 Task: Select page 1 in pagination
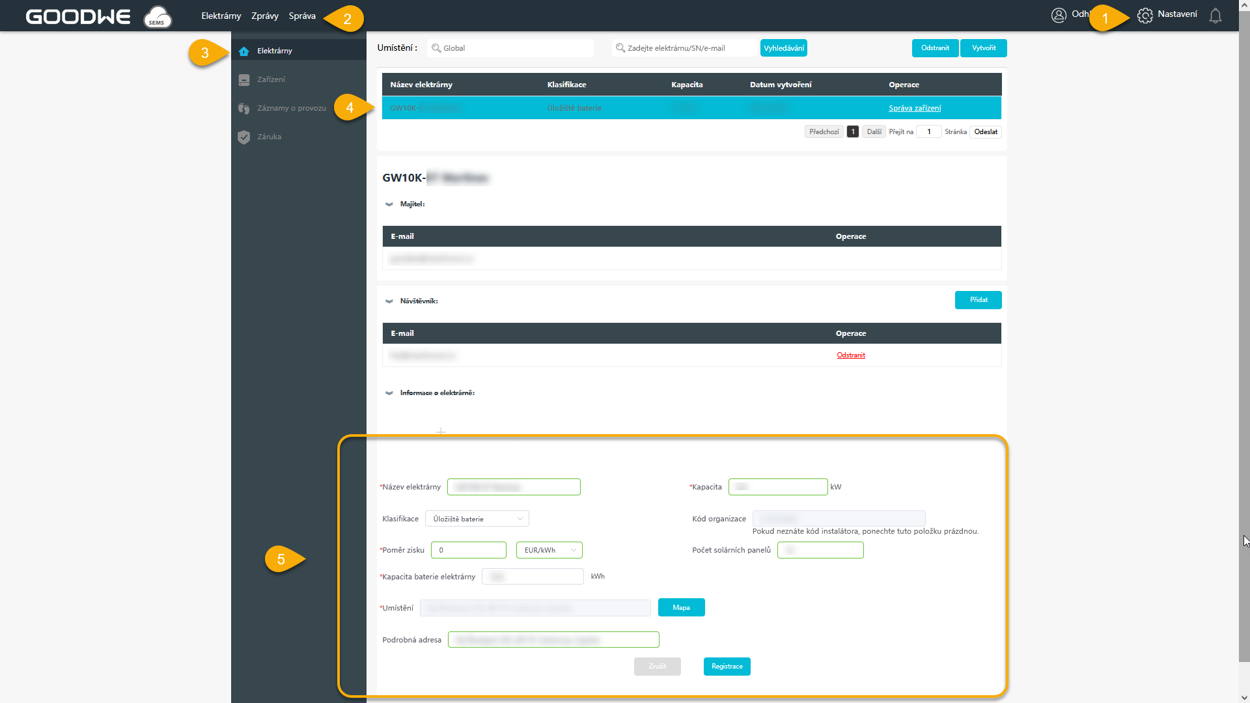point(853,131)
